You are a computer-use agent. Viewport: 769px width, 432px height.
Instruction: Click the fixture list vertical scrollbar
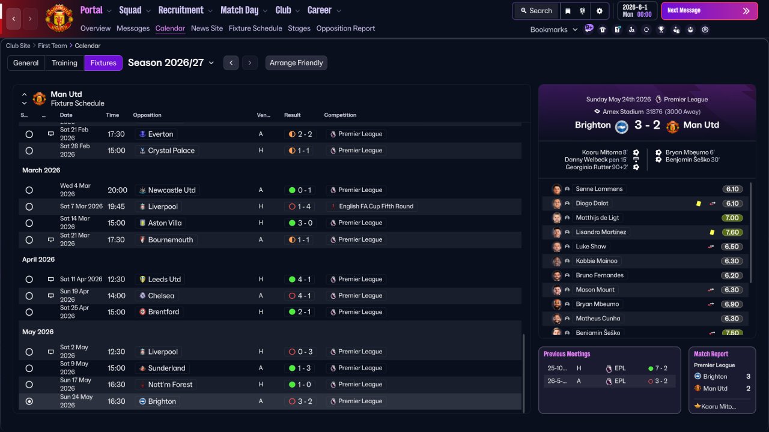point(524,373)
